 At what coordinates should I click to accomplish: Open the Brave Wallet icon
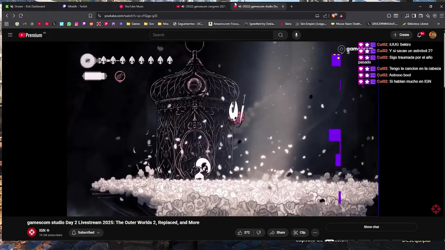(421, 16)
